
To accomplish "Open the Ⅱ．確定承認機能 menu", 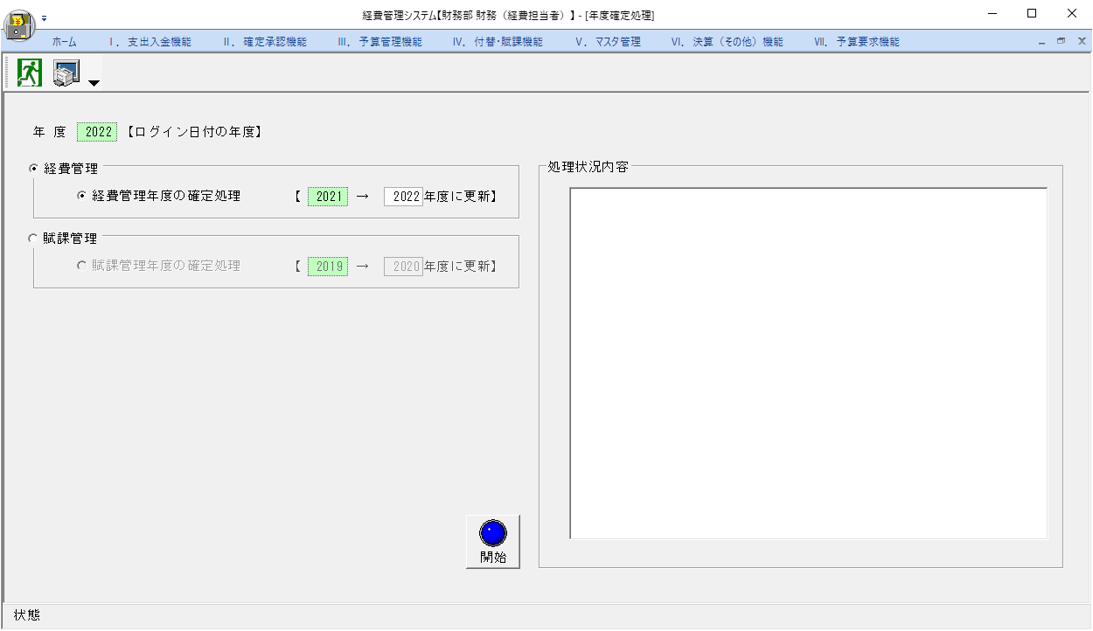I will click(x=265, y=42).
